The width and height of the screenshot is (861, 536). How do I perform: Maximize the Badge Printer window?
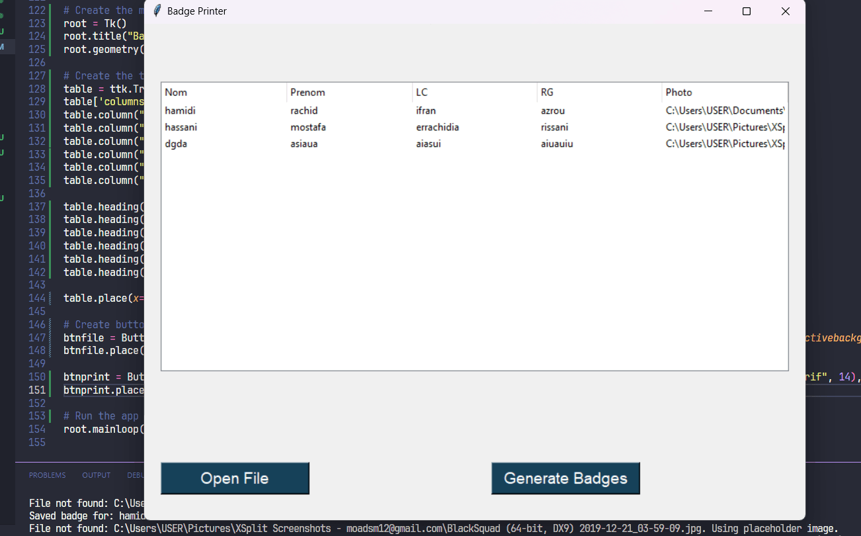click(747, 11)
